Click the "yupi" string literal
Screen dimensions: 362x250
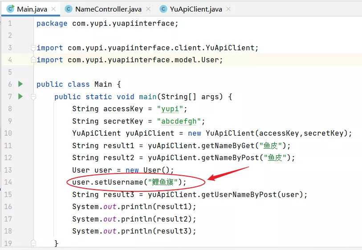point(170,109)
